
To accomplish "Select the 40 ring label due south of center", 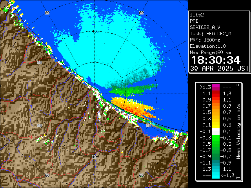I will pos(94,157).
